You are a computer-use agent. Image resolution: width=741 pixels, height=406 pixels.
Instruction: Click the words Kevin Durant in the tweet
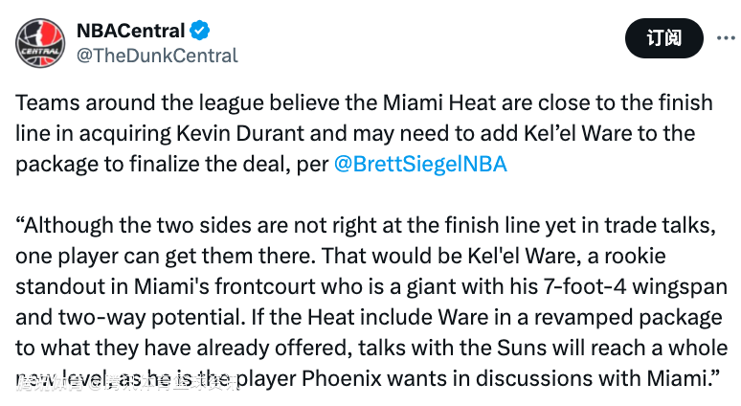pos(240,133)
